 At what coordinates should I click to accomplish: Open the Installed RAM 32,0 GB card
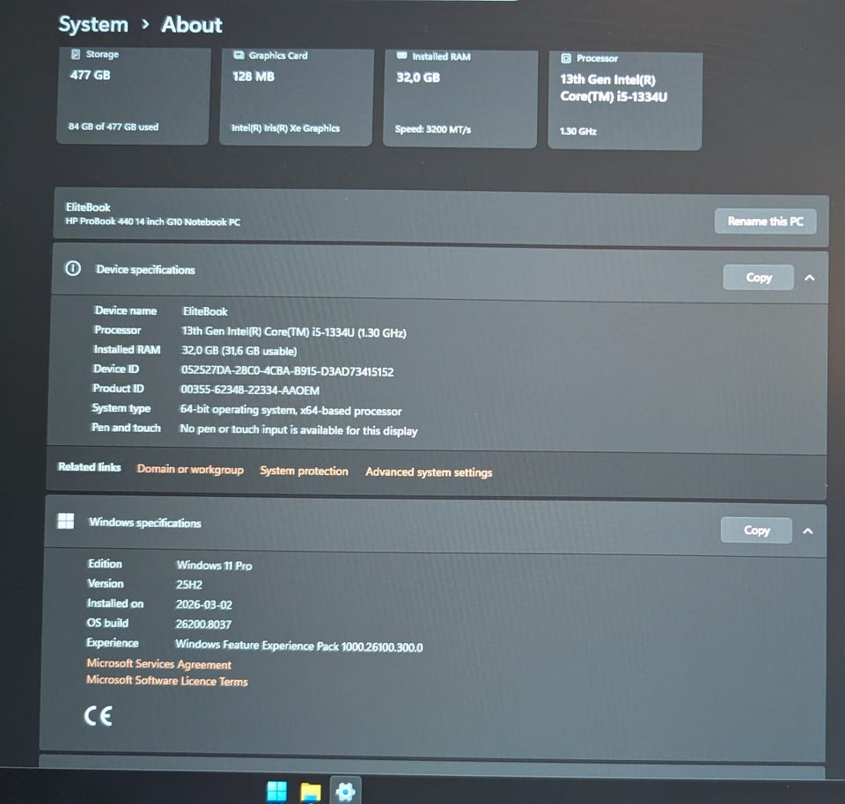click(x=460, y=99)
